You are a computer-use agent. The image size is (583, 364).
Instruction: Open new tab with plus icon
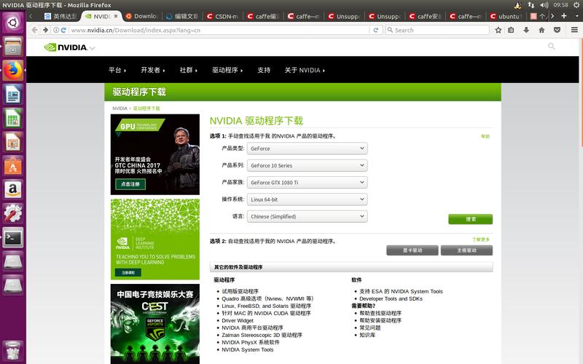pyautogui.click(x=563, y=16)
